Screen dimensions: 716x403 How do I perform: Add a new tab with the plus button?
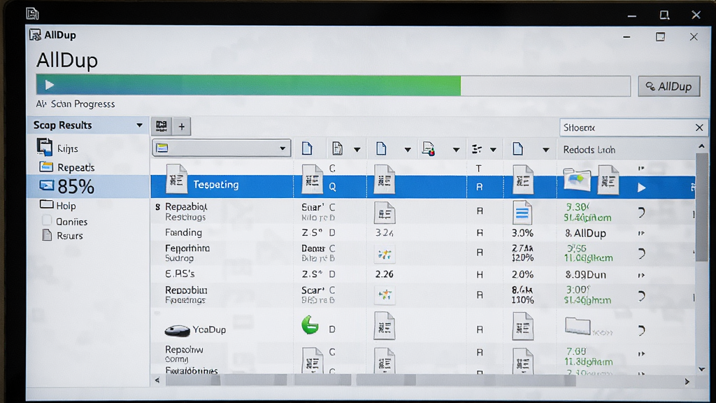[182, 127]
